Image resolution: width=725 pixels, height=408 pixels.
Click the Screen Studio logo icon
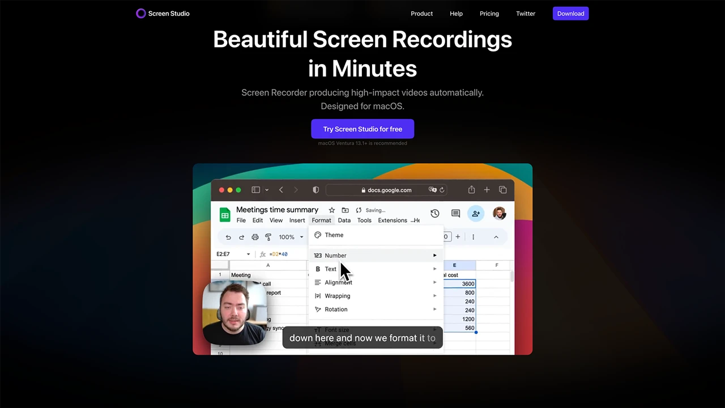point(141,14)
